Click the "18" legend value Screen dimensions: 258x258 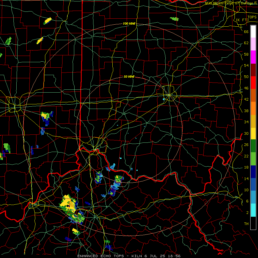click(x=246, y=167)
